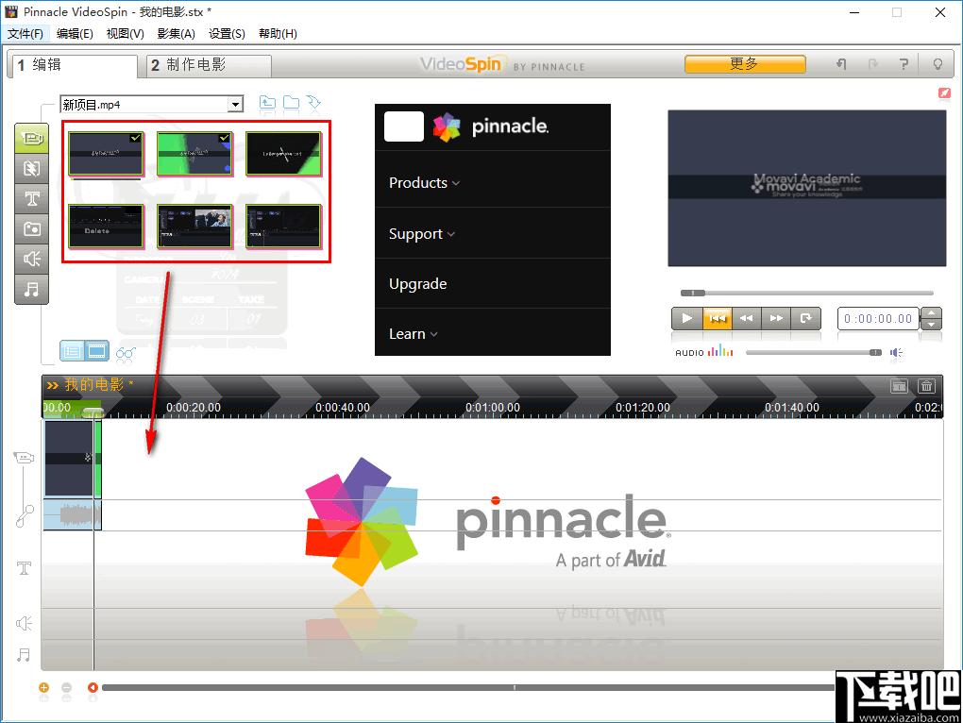Image resolution: width=963 pixels, height=723 pixels.
Task: Expand the Learn menu in Pinnacle panel
Action: [413, 334]
